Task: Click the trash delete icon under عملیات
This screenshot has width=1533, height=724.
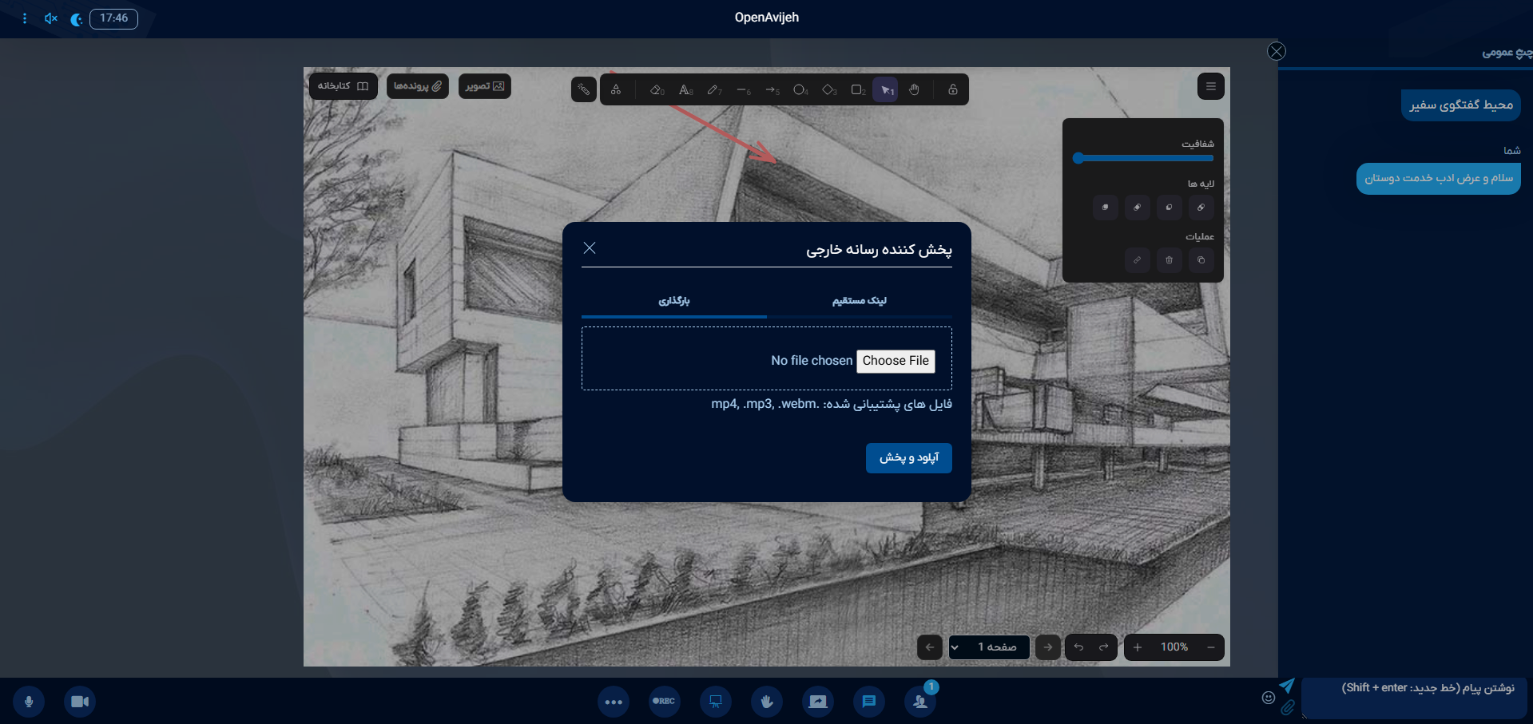Action: pyautogui.click(x=1170, y=260)
